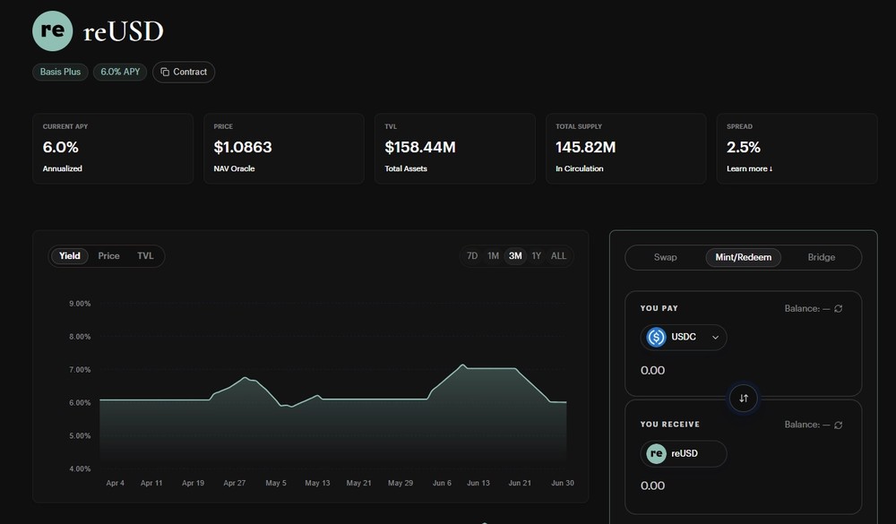Click the Jun 13 yield peak on chart
This screenshot has height=524, width=896.
[x=463, y=365]
